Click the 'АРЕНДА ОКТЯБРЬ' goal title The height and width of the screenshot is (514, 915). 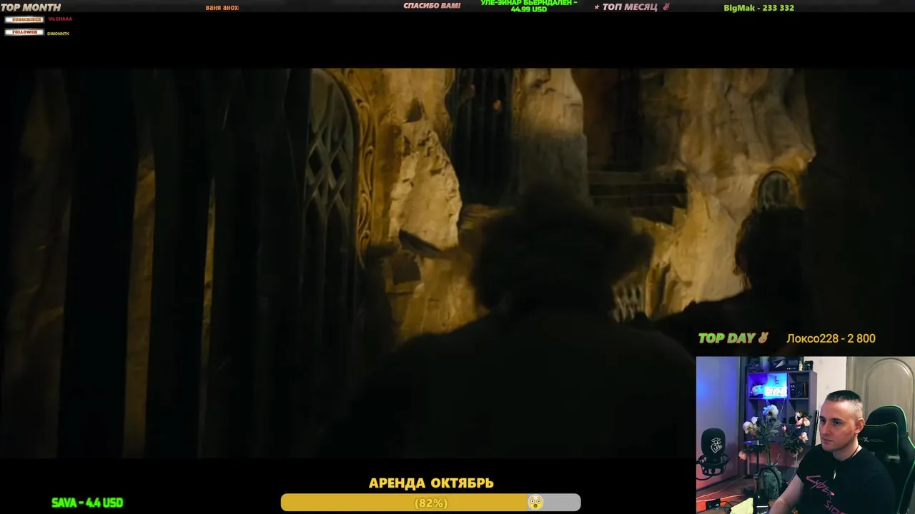click(x=431, y=483)
